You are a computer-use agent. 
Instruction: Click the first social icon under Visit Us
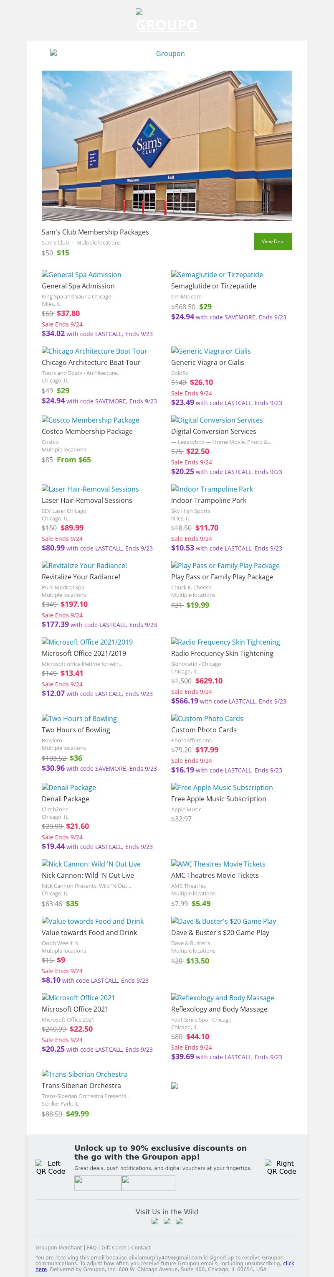pos(155,1221)
